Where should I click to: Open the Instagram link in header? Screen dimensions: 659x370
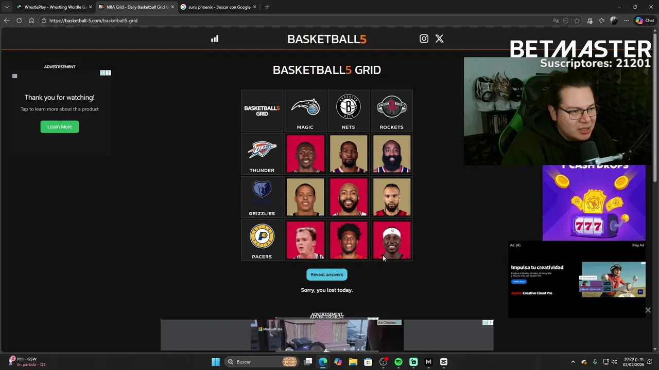tap(424, 39)
